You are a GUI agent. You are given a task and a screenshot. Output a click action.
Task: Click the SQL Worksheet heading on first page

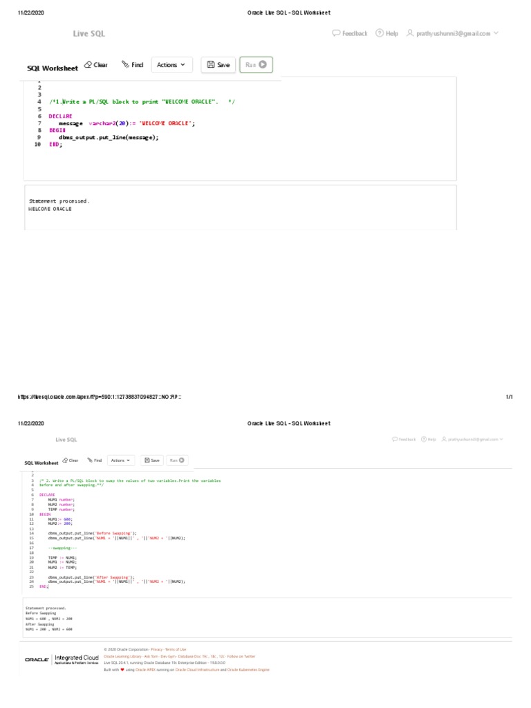[53, 68]
